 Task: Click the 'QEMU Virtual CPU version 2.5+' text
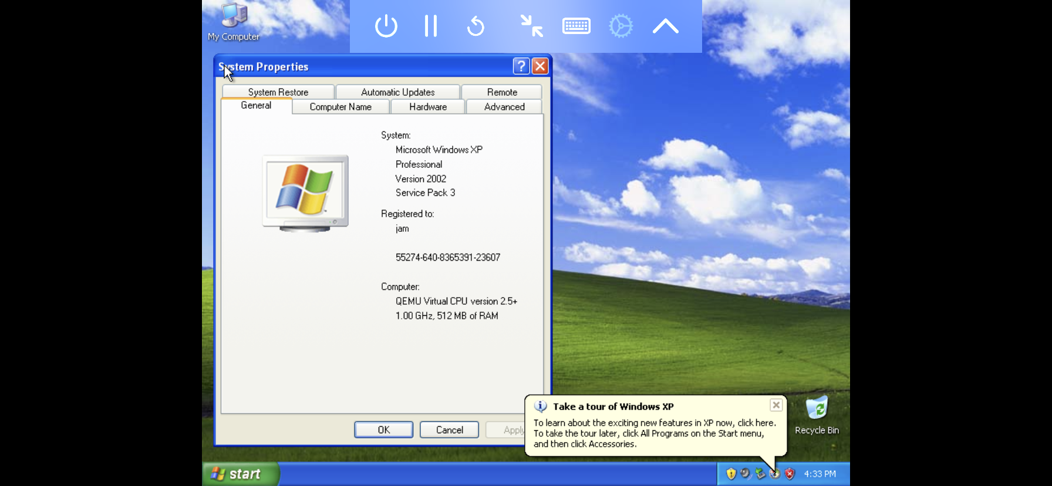[x=456, y=301]
